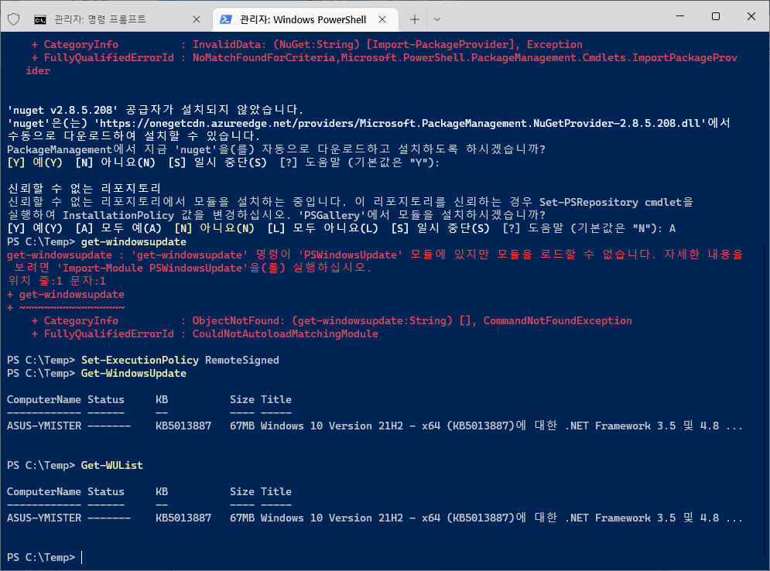The width and height of the screenshot is (770, 571).
Task: Click the 위치 줄:1 문자:1 error line
Action: (x=56, y=281)
